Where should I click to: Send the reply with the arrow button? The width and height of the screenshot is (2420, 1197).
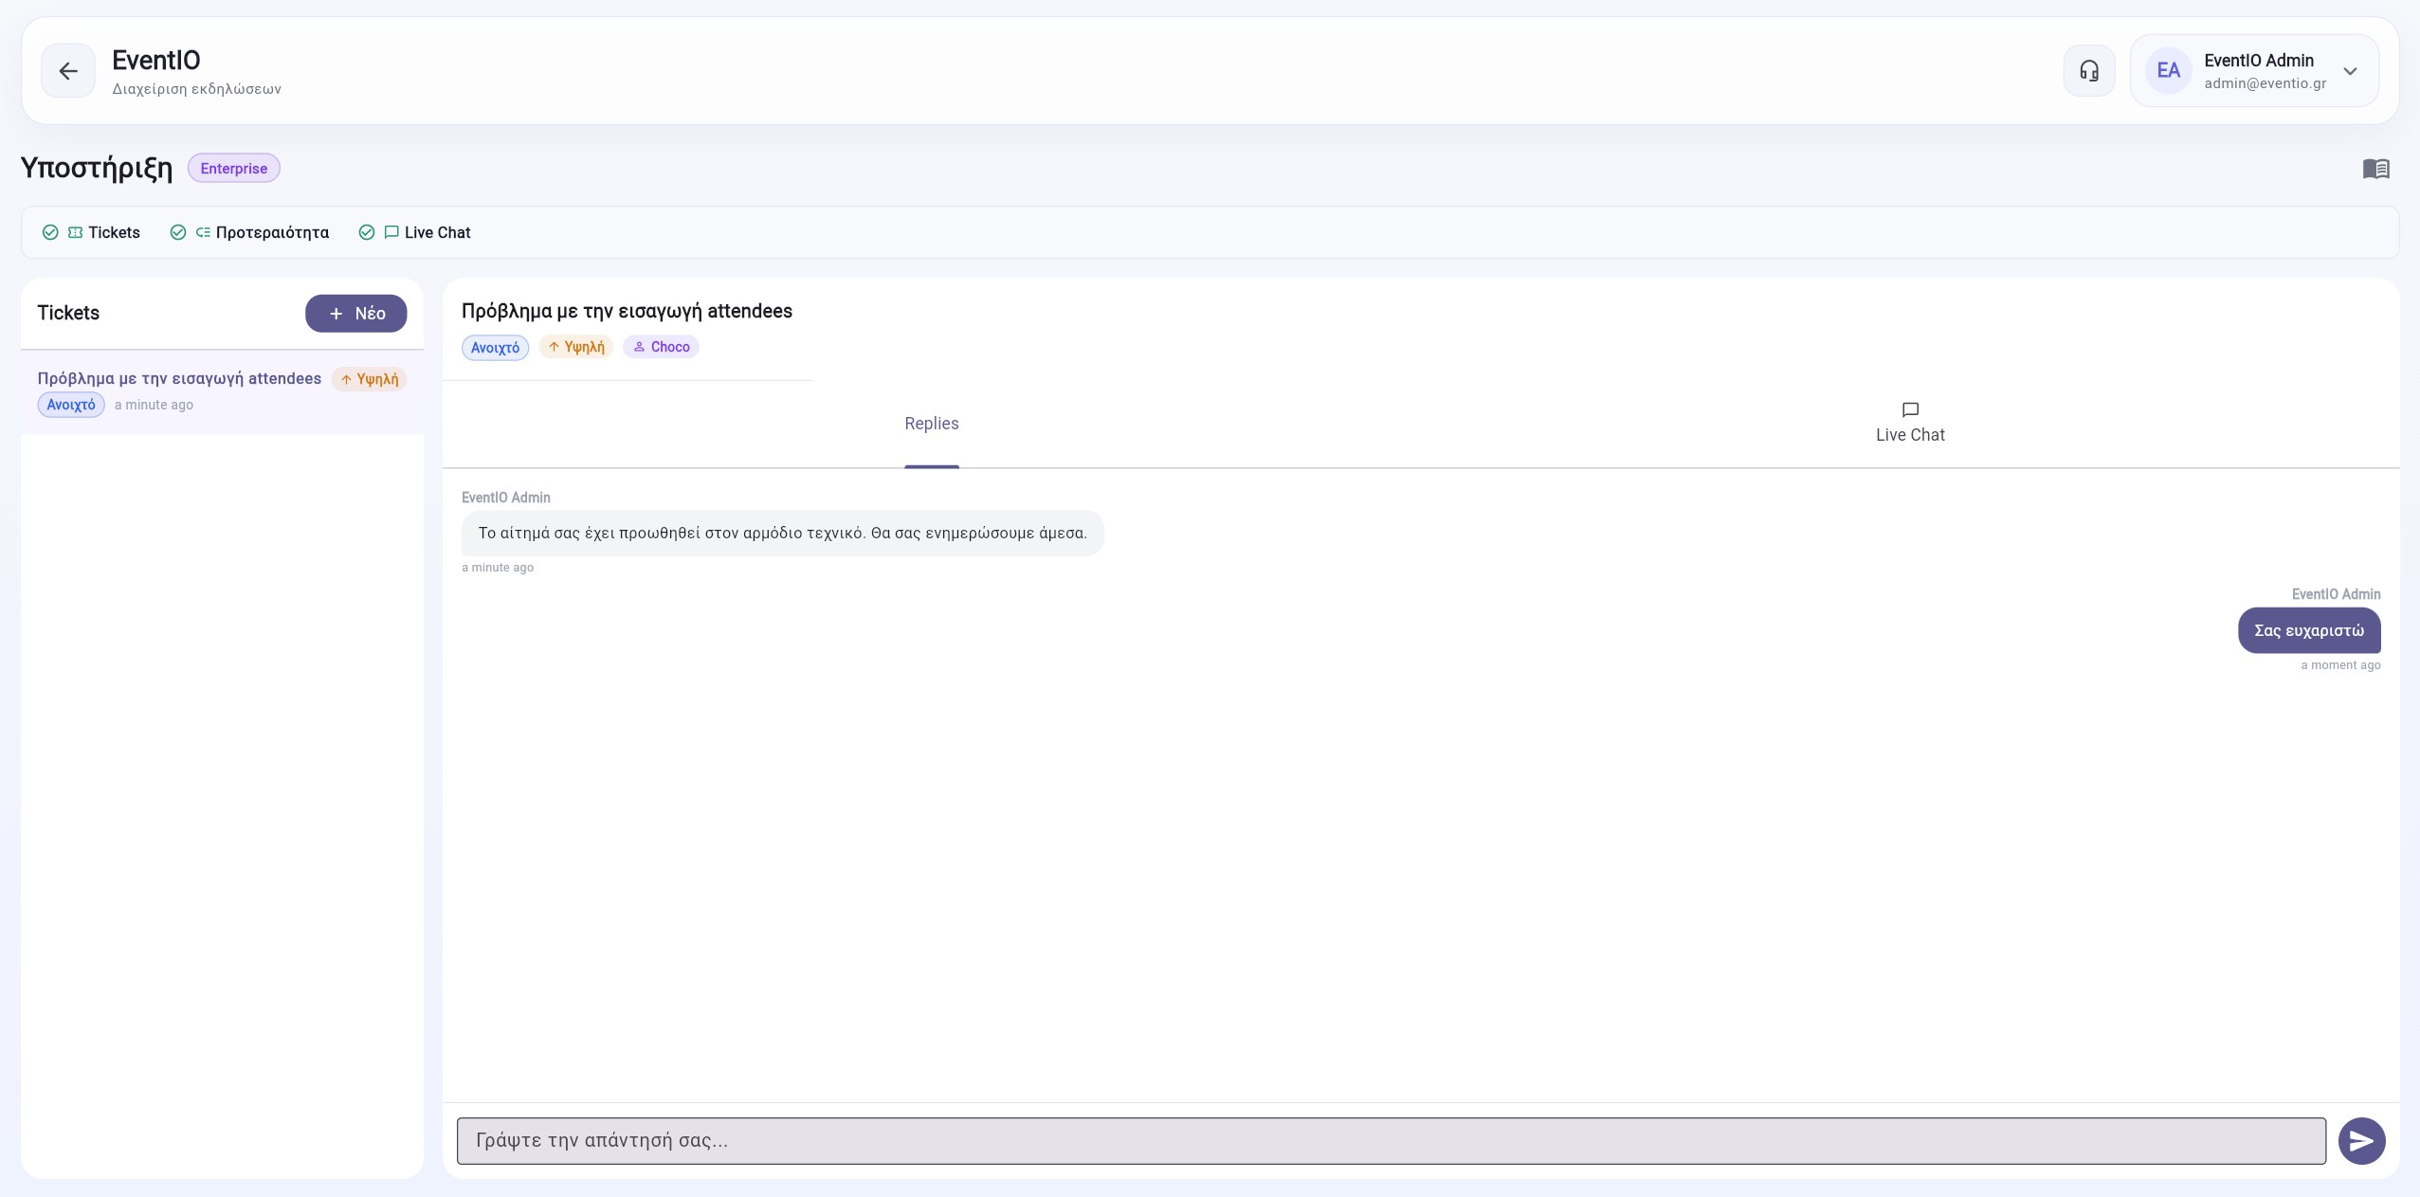click(x=2360, y=1141)
